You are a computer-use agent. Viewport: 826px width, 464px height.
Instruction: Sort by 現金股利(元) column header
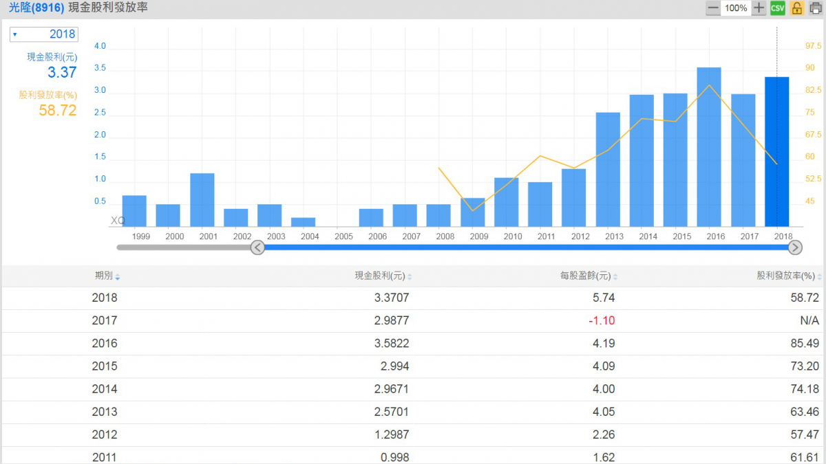coord(383,276)
